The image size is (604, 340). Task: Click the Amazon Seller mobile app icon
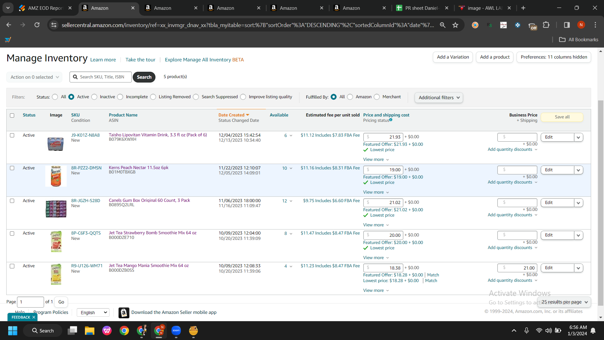click(x=124, y=313)
